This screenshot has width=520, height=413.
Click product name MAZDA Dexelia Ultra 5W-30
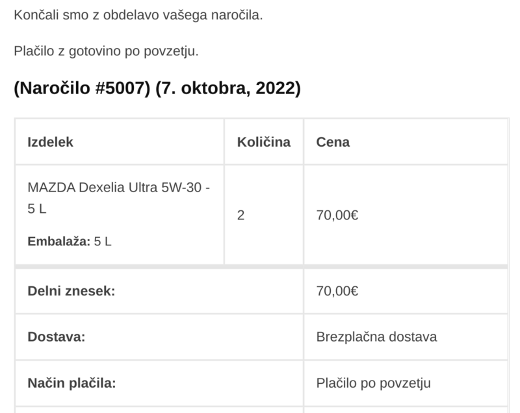point(119,188)
